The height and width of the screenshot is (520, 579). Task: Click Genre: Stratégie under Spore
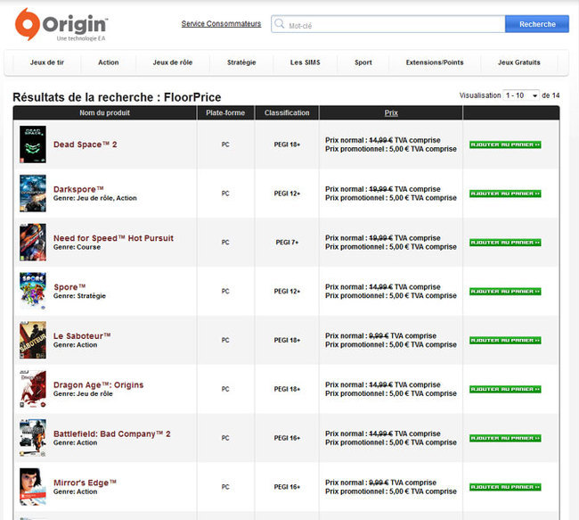point(79,296)
